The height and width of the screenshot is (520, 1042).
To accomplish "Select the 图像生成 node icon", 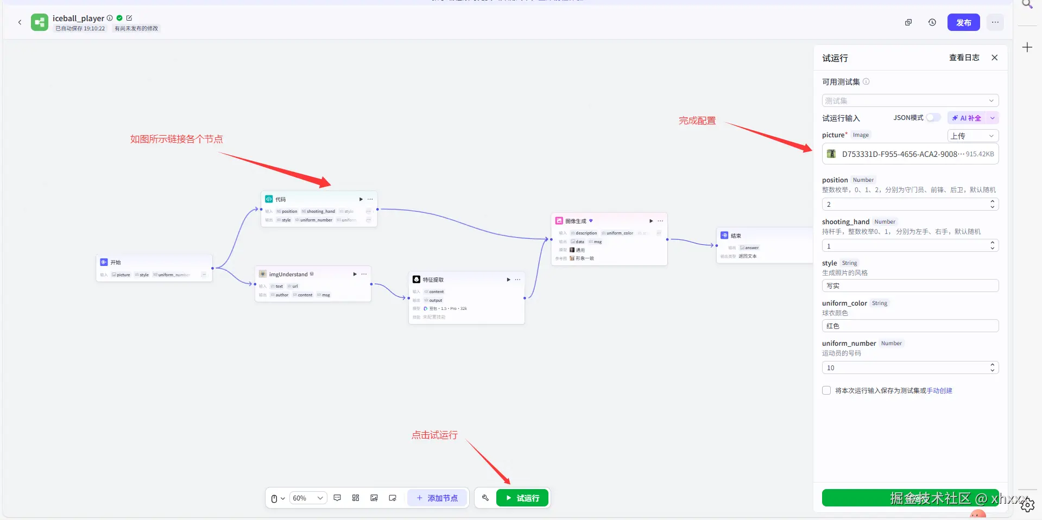I will 559,221.
